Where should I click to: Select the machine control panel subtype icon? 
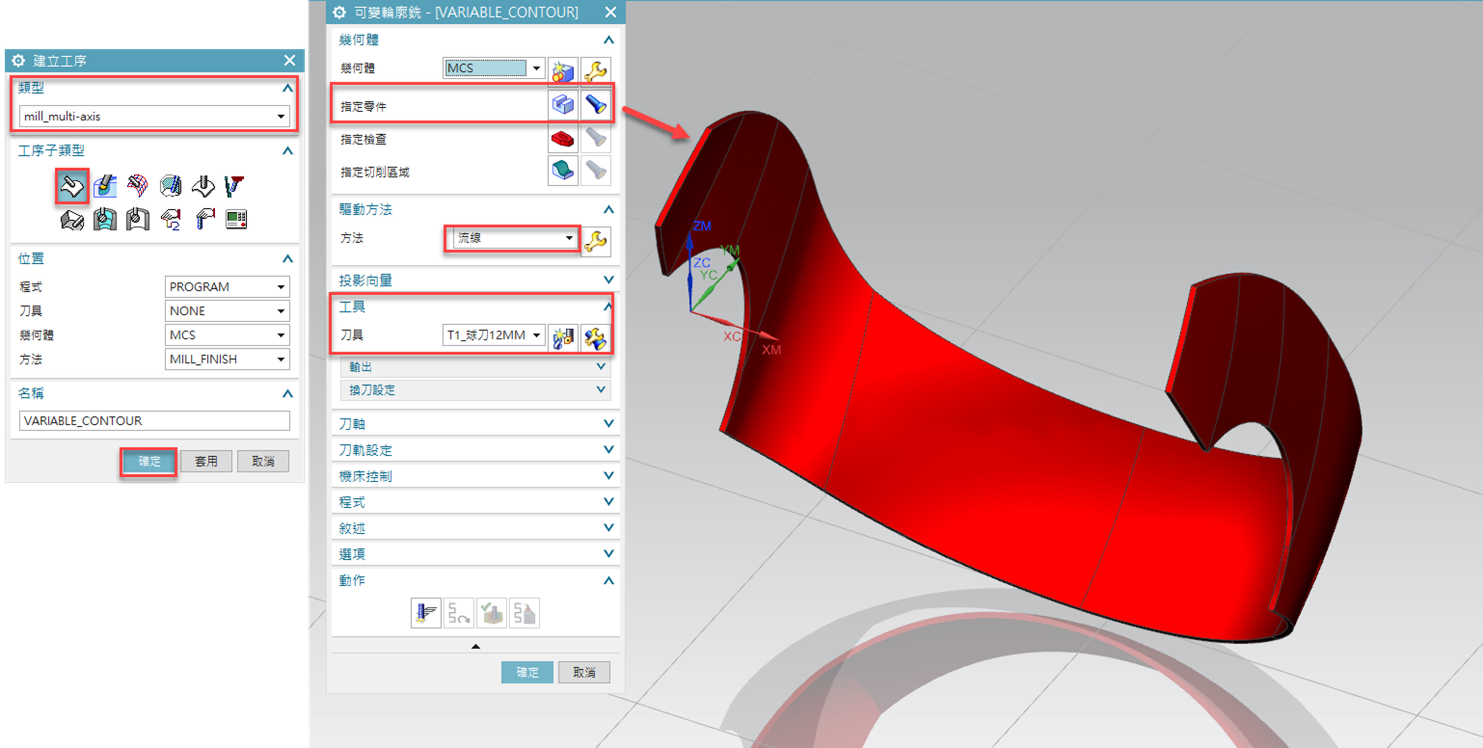(x=236, y=219)
